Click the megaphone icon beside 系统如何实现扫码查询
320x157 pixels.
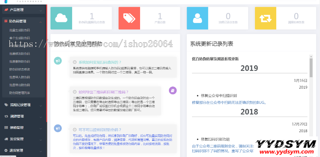tap(57, 61)
